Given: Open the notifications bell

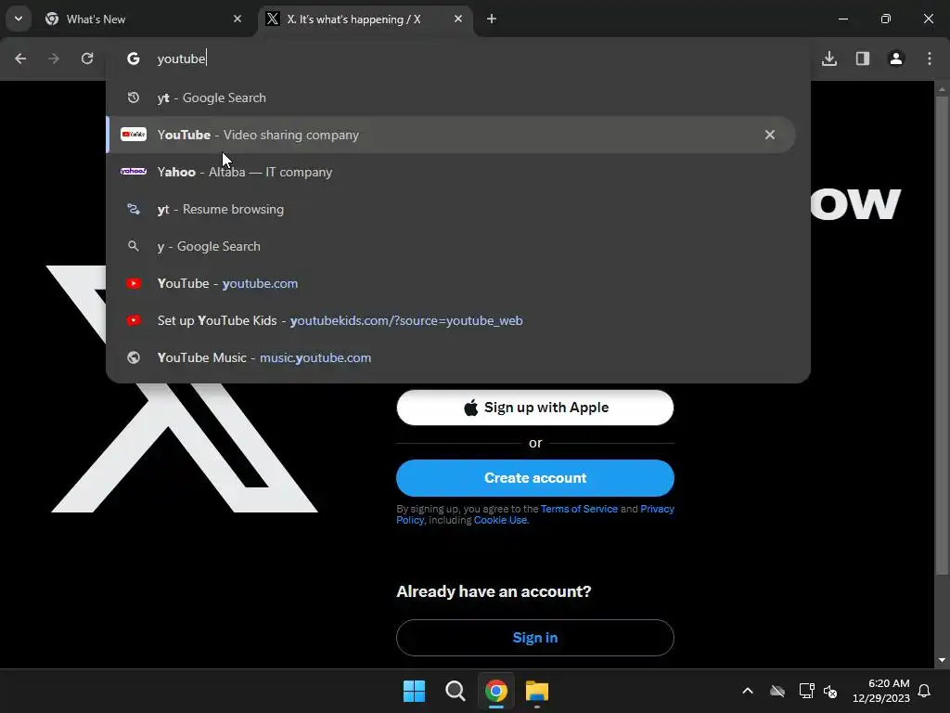Looking at the screenshot, I should click(925, 691).
